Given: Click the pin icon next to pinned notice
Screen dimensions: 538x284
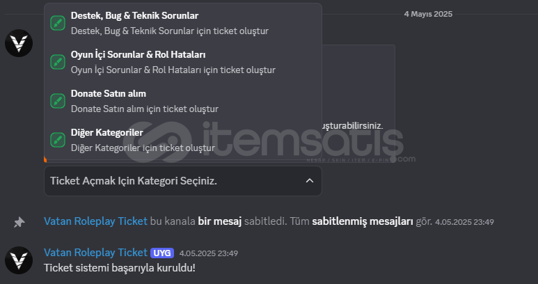Looking at the screenshot, I should click(19, 222).
